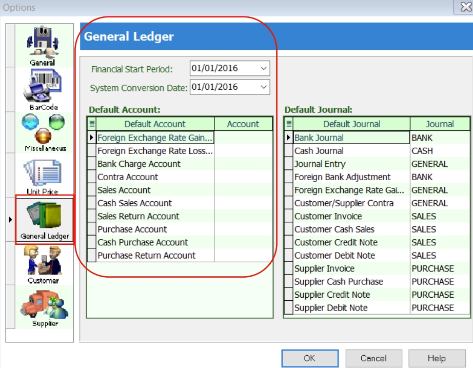The width and height of the screenshot is (473, 368).
Task: Expand the Financial Start Period date dropdown
Action: pos(264,68)
